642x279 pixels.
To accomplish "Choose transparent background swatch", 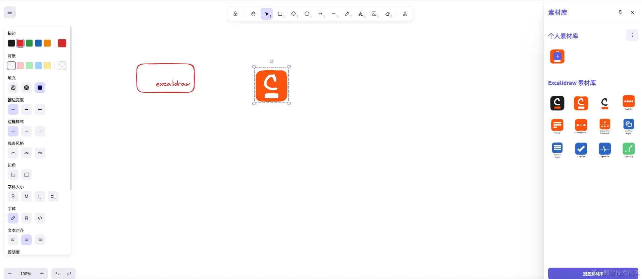I will [x=11, y=66].
